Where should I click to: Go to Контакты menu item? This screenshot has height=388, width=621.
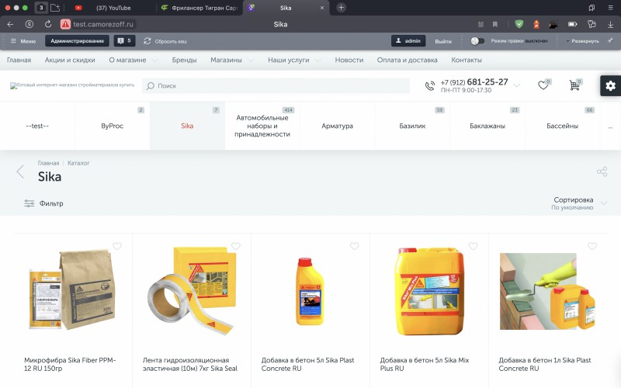[467, 61]
